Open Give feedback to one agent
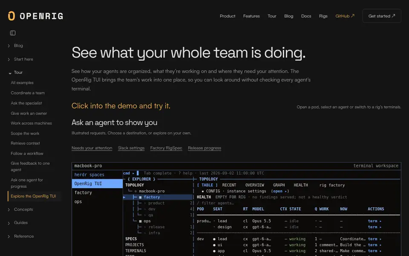Viewport: 409px width, 256px height. tap(30, 166)
